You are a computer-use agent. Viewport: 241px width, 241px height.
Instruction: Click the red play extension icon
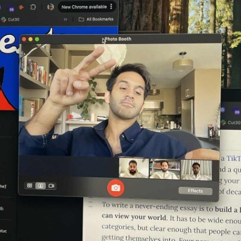click(21, 7)
